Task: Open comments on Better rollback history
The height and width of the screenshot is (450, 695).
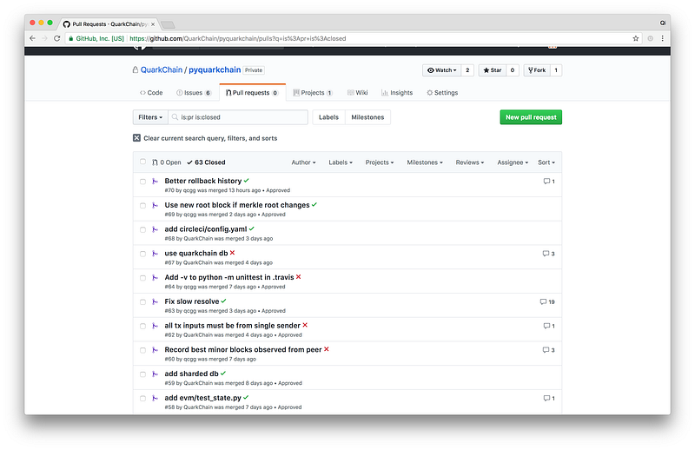Action: pos(549,181)
